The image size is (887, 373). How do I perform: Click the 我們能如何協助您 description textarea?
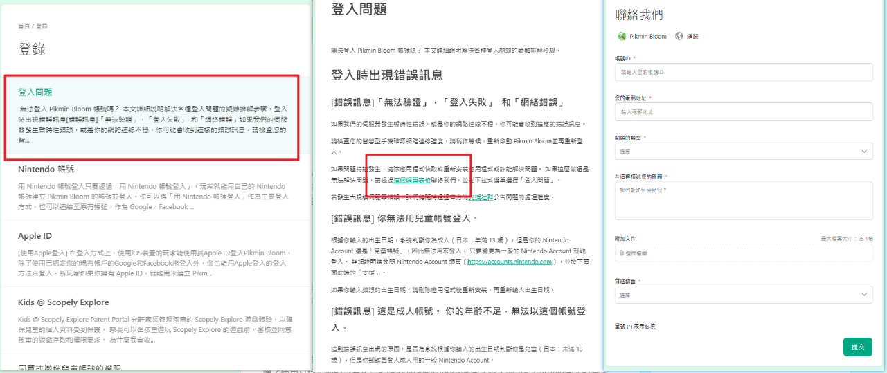743,202
